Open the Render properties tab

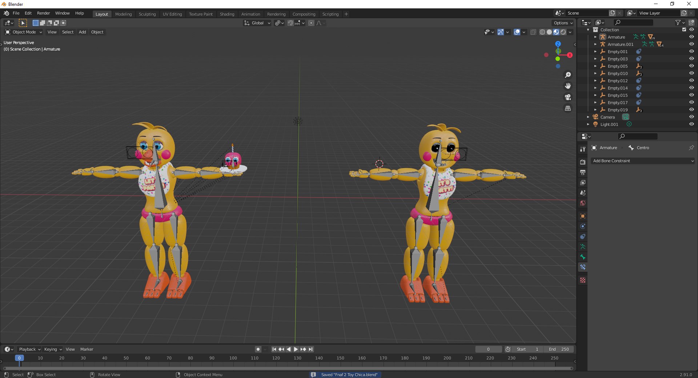pyautogui.click(x=583, y=162)
